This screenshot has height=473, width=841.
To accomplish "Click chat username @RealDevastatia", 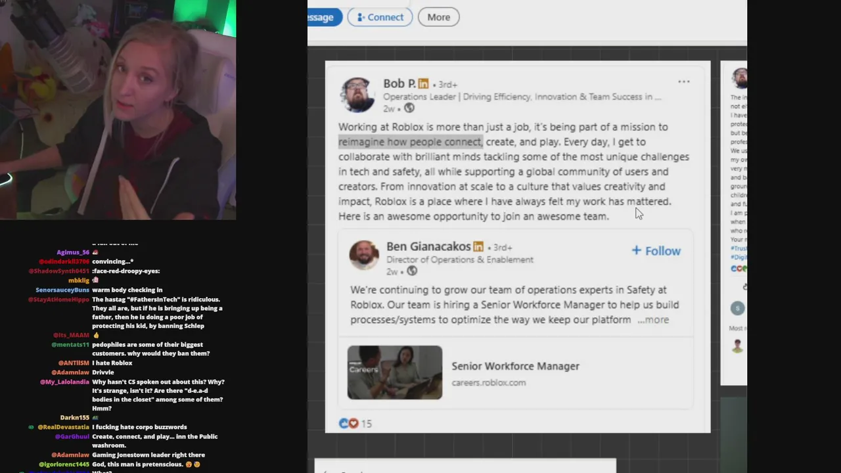I will tap(63, 427).
